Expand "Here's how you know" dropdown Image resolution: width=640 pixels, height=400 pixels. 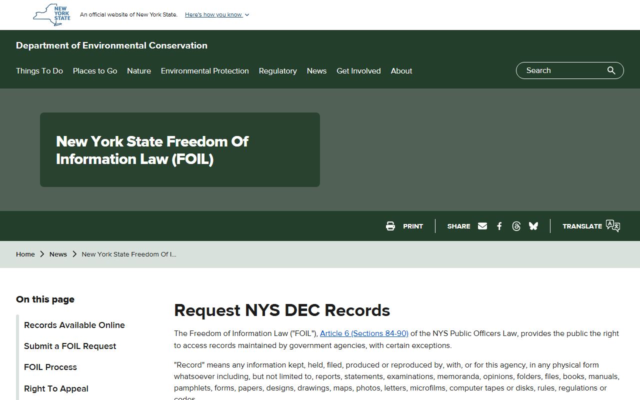[x=217, y=14]
